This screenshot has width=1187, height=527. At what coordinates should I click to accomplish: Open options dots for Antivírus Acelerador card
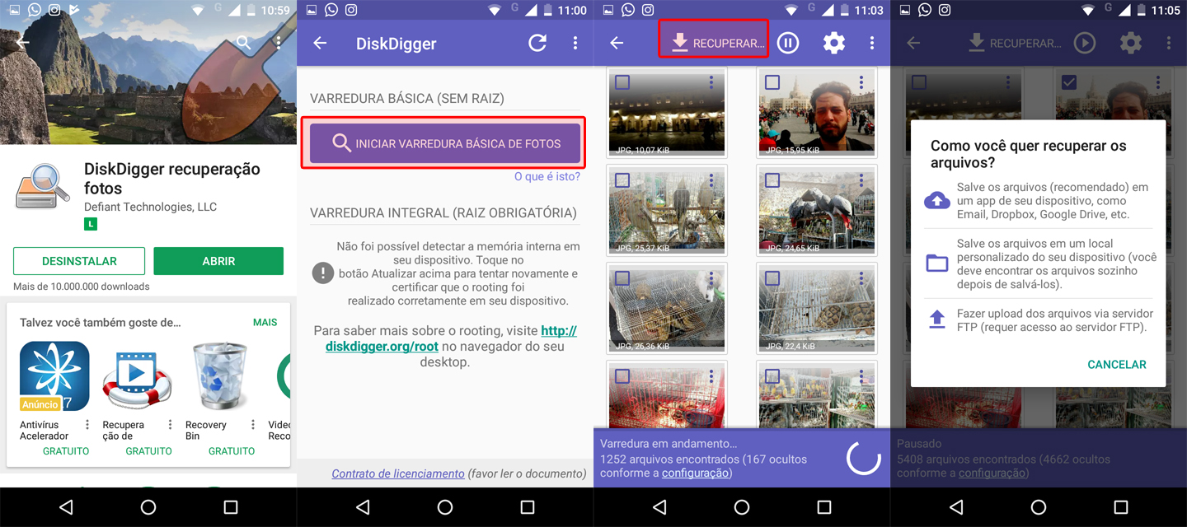tap(87, 425)
